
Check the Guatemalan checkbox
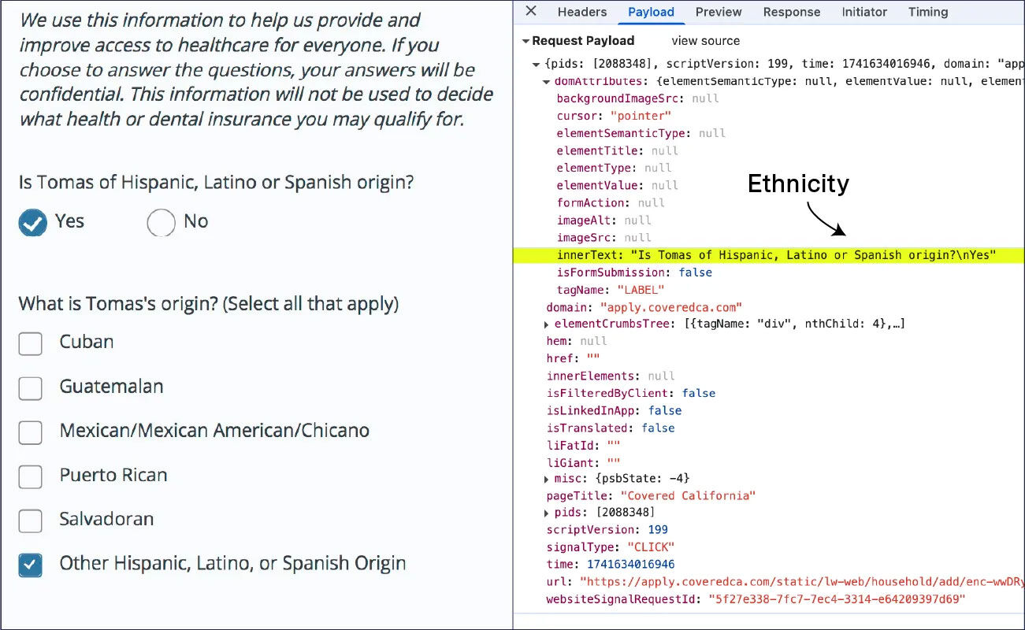pos(30,387)
